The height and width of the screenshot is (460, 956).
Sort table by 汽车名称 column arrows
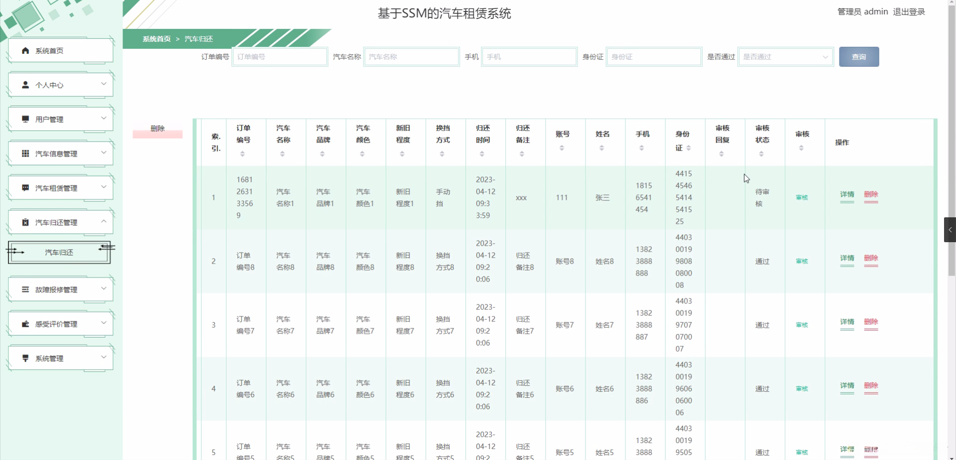coord(282,154)
